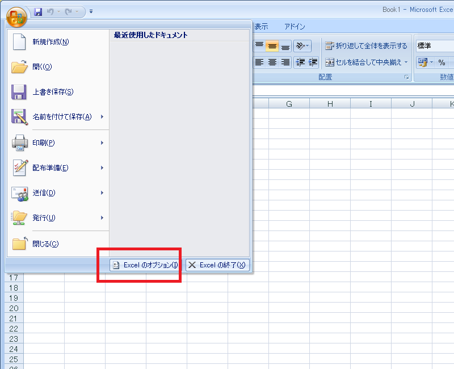Select row 20 header
Image resolution: width=454 pixels, height=369 pixels.
[x=14, y=308]
